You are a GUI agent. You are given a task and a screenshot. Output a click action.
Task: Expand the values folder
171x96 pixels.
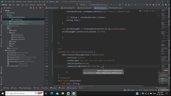click(8, 44)
